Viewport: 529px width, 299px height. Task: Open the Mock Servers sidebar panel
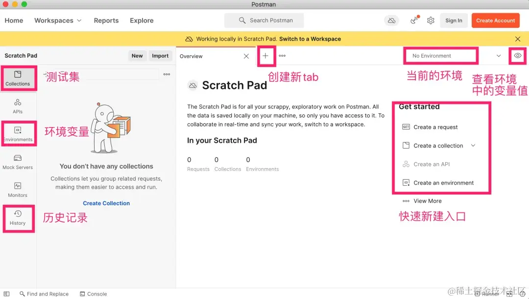(x=18, y=162)
